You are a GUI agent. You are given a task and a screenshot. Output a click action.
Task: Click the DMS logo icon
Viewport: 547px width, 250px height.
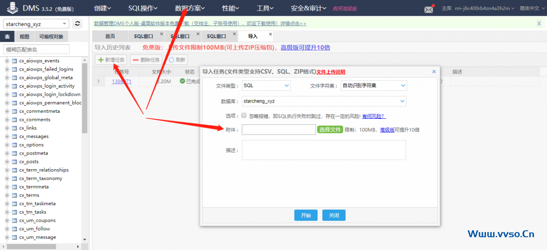13,8
